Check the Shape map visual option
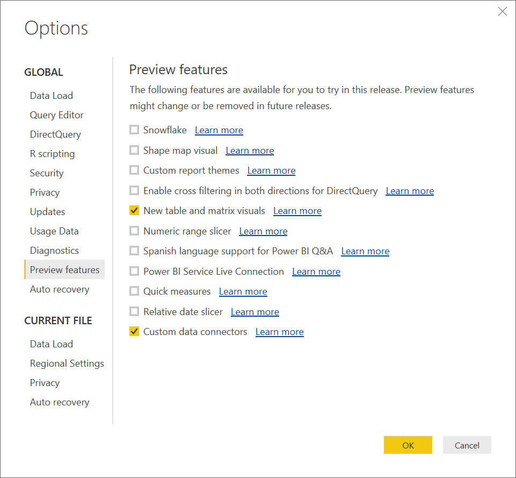The height and width of the screenshot is (478, 516). [134, 151]
